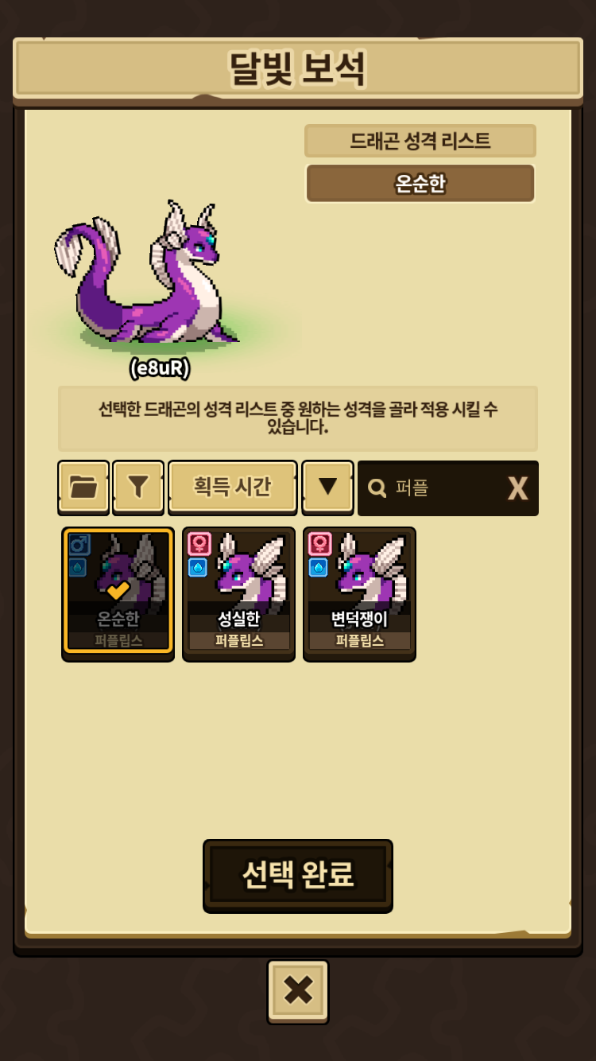Select the 성실한 퍼플립스 dragon card
Viewport: 596px width, 1061px height.
tap(239, 593)
